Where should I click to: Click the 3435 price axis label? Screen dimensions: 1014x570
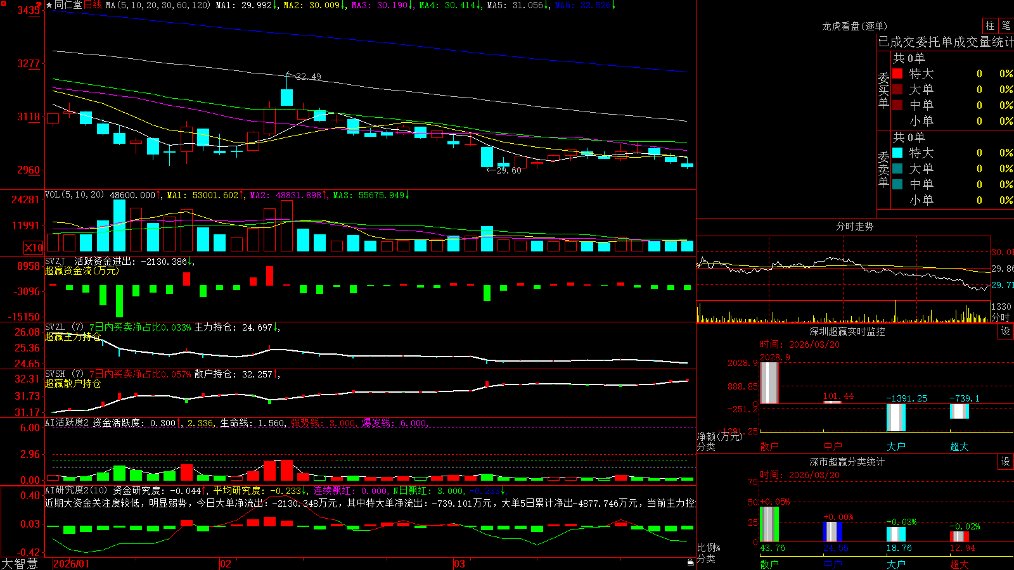[29, 10]
